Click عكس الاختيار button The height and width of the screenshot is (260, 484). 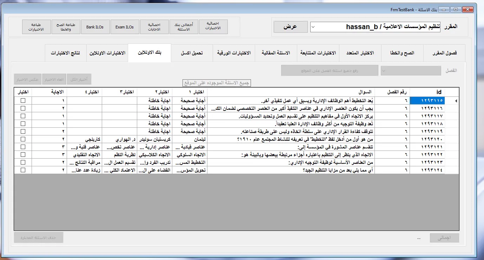[x=28, y=79]
